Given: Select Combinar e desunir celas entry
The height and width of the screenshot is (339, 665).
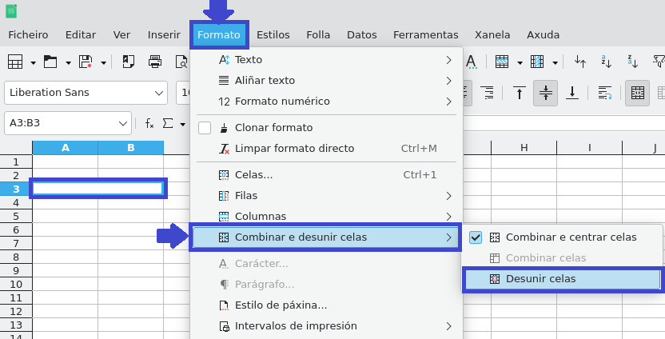Looking at the screenshot, I should coord(326,237).
